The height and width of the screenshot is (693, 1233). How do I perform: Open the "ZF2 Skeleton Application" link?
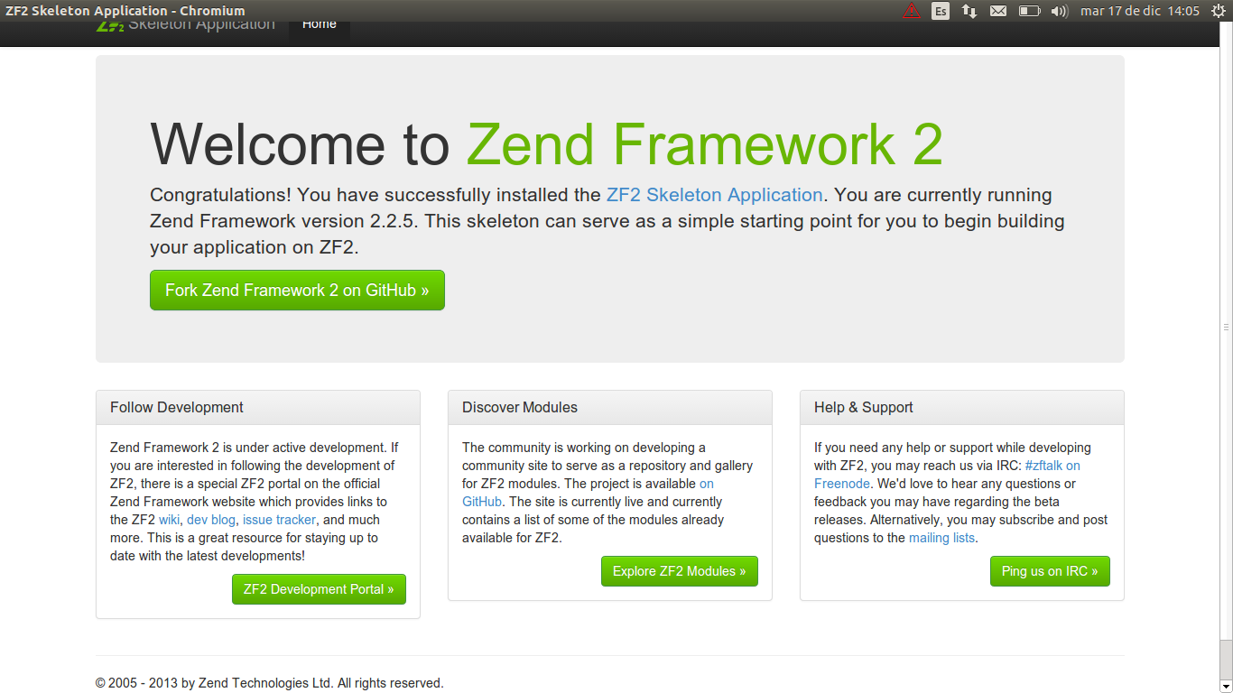tap(714, 194)
